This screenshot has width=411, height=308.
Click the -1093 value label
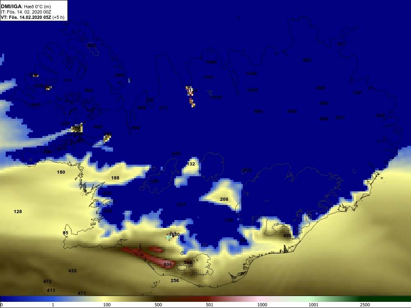pos(252,90)
